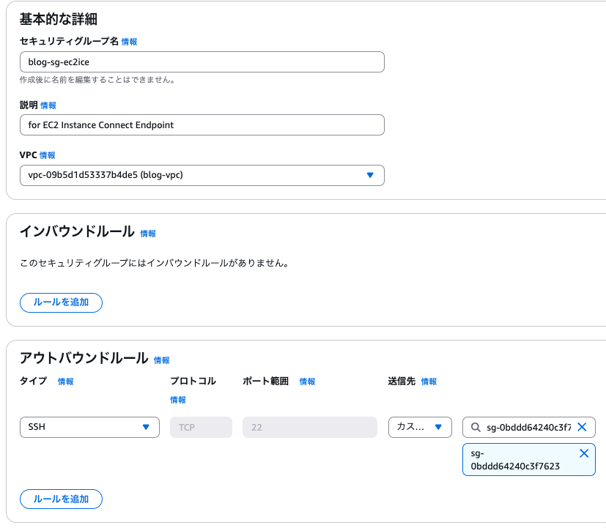Expand the カス... destination type dropdown
The width and height of the screenshot is (606, 528).
(420, 427)
